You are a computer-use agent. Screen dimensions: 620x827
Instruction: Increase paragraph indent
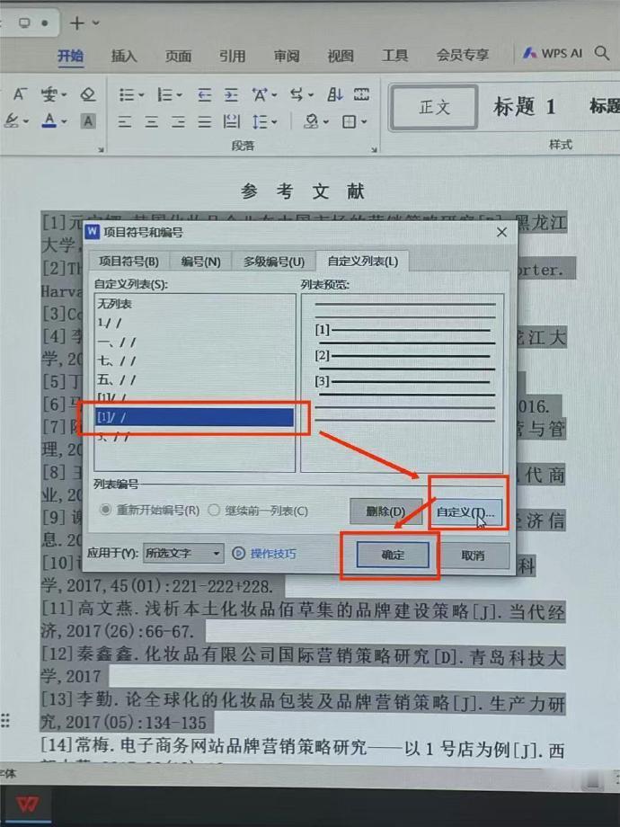231,95
